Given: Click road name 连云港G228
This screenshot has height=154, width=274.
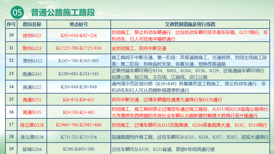Looking at the screenshot, I should (x=32, y=125).
